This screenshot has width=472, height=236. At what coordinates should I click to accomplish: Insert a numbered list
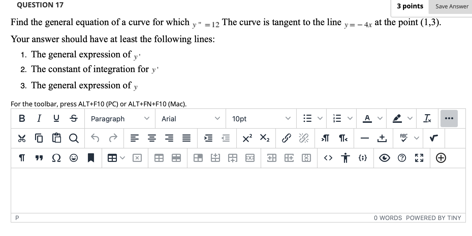coord(337,119)
